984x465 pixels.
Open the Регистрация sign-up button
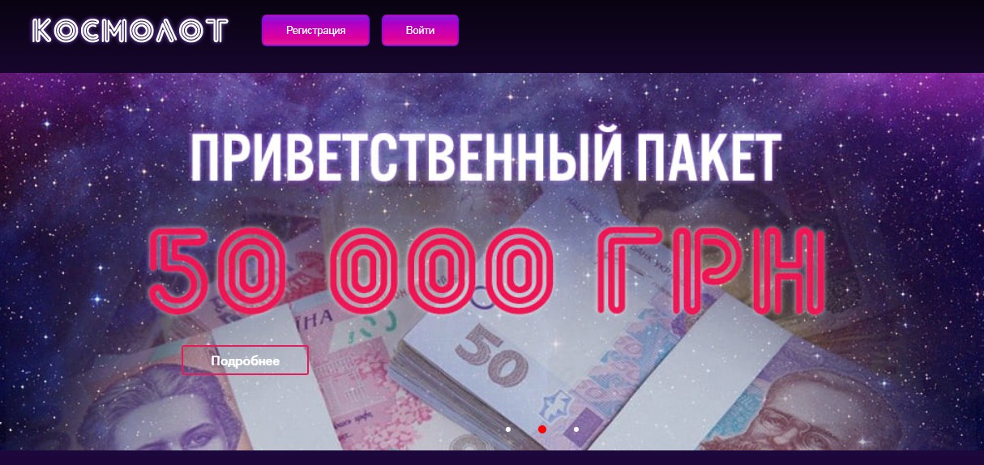(315, 30)
